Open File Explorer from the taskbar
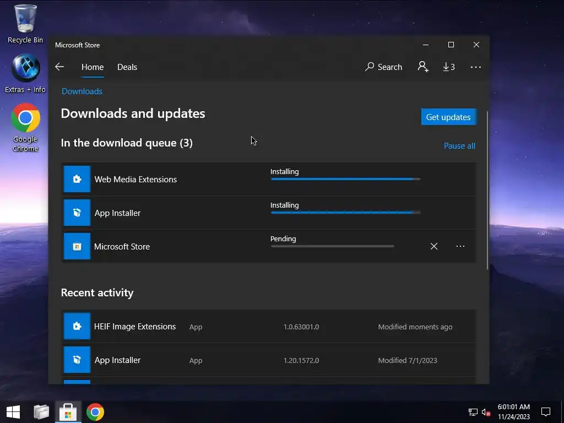The height and width of the screenshot is (423, 564). coord(41,412)
